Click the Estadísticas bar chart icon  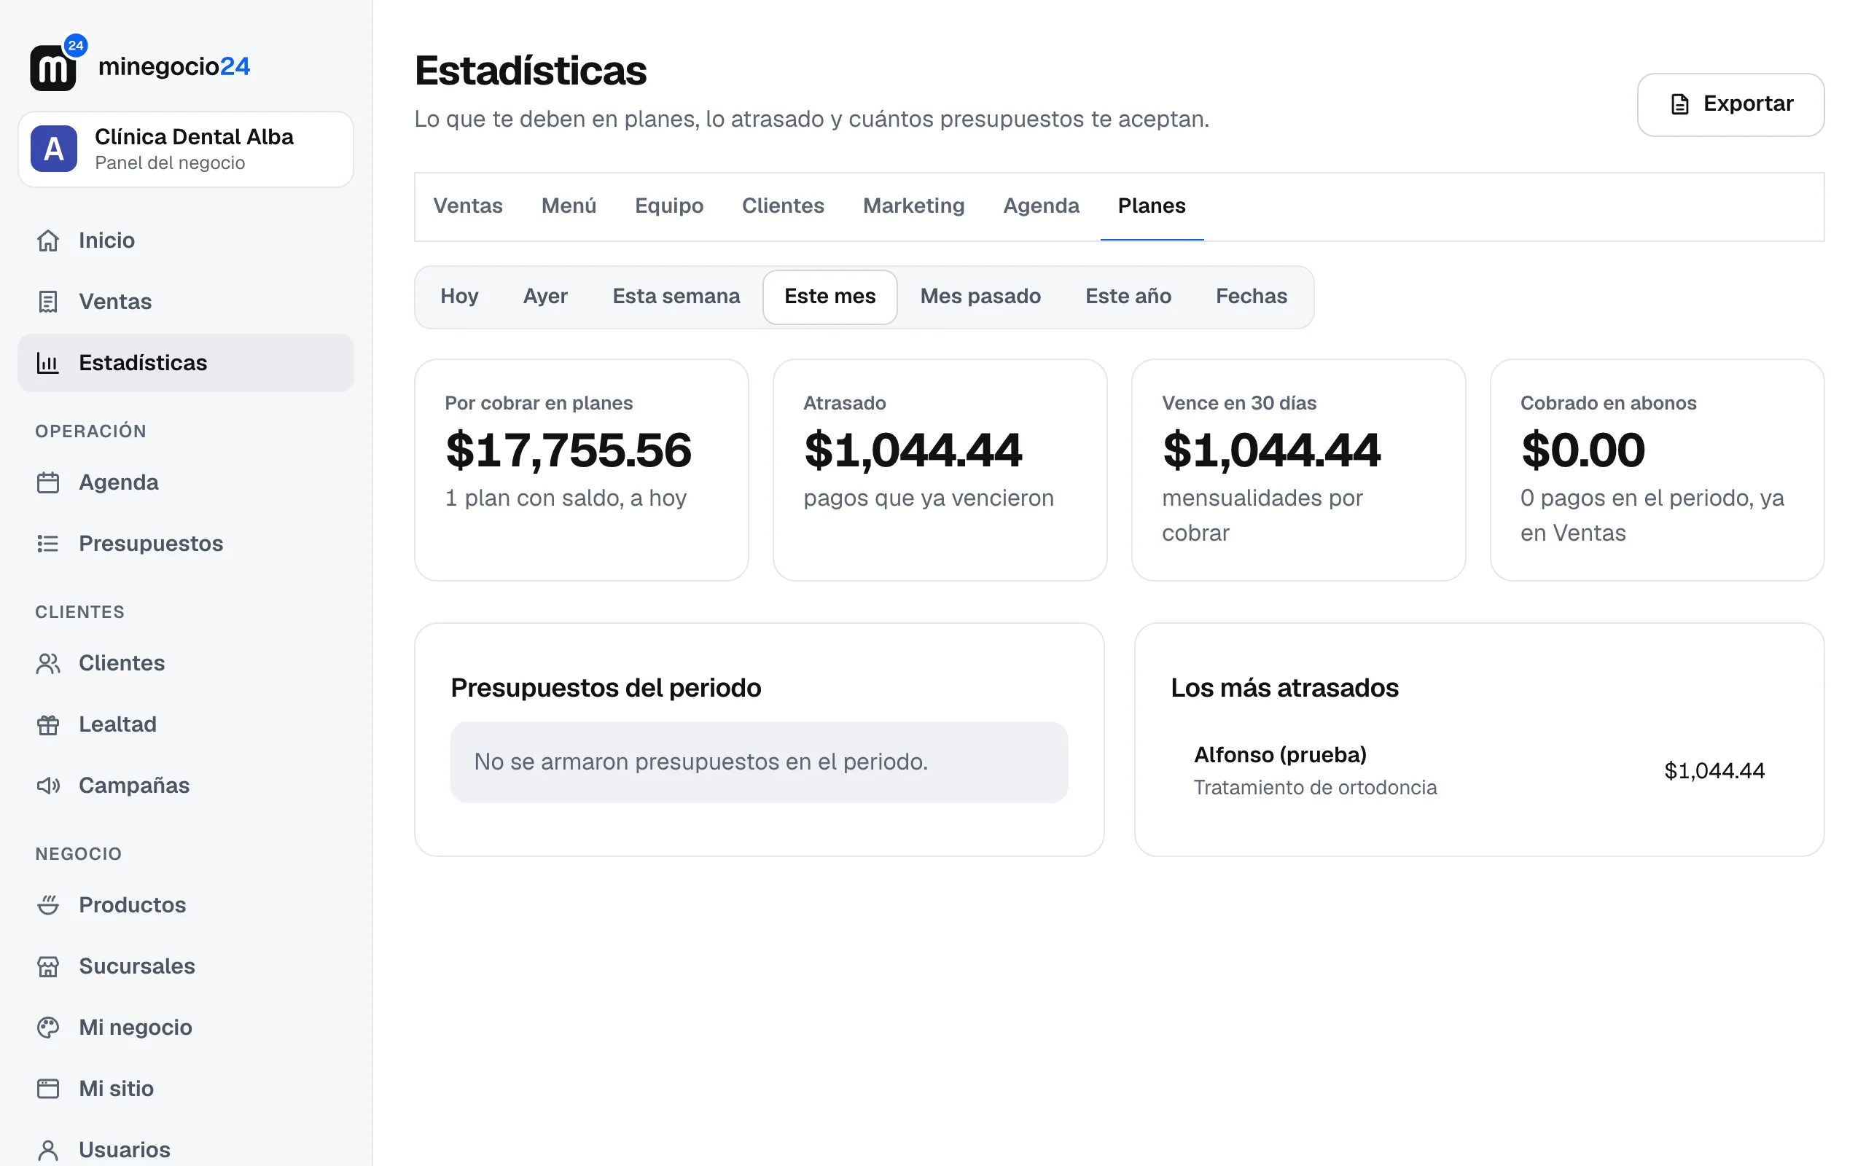(48, 362)
